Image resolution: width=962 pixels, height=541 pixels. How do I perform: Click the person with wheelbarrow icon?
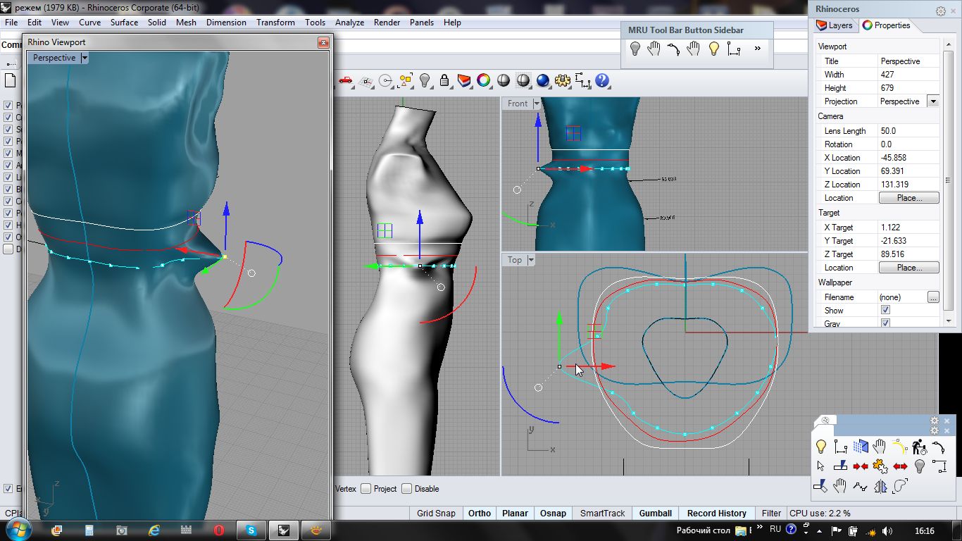point(918,447)
